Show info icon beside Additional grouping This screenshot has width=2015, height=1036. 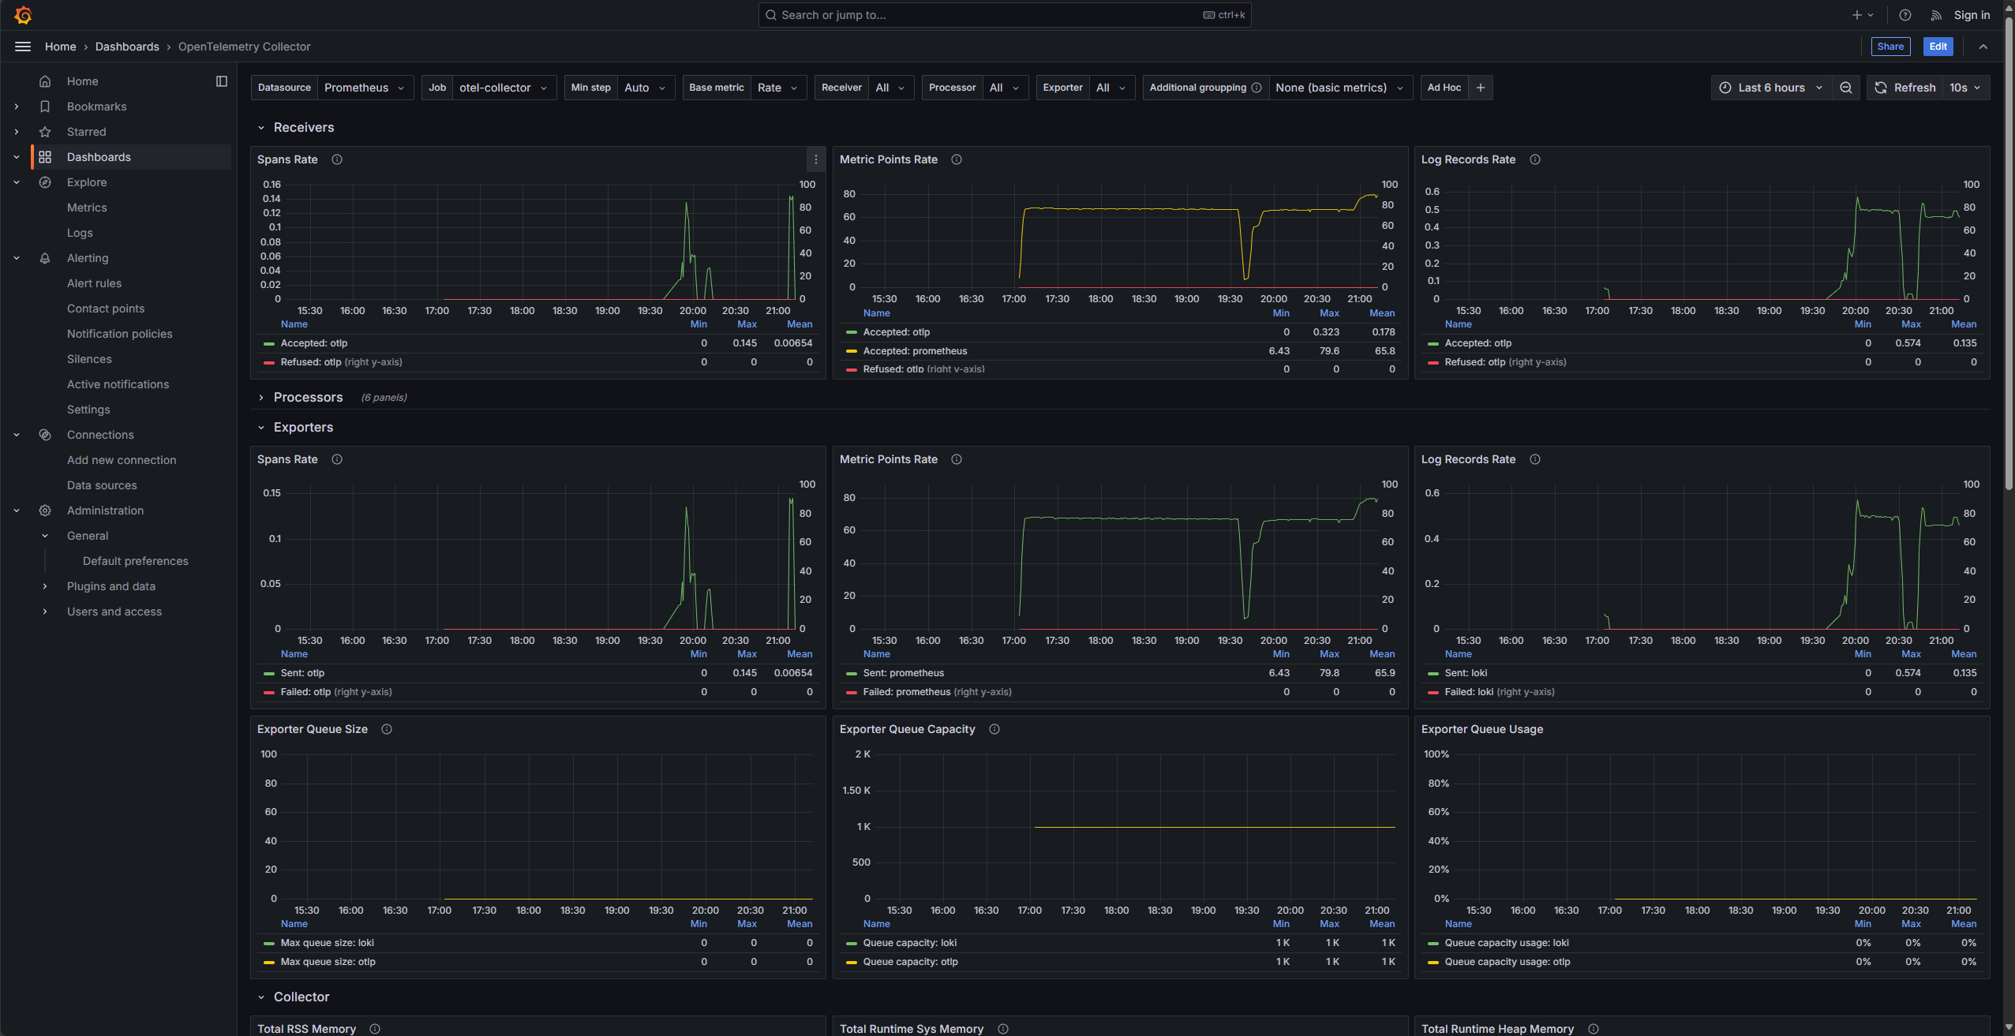tap(1257, 88)
